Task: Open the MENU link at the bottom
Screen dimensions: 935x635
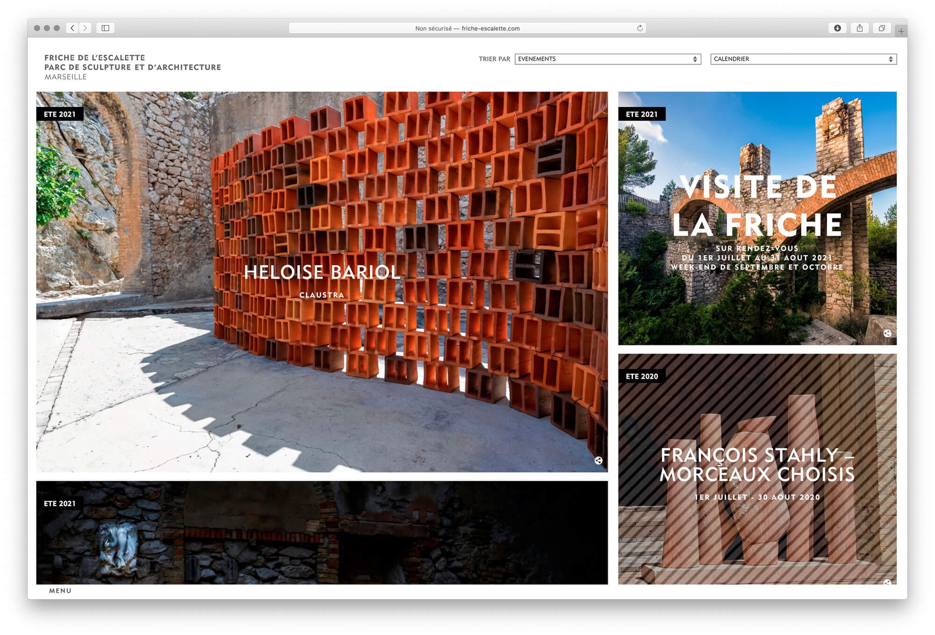Action: click(60, 591)
